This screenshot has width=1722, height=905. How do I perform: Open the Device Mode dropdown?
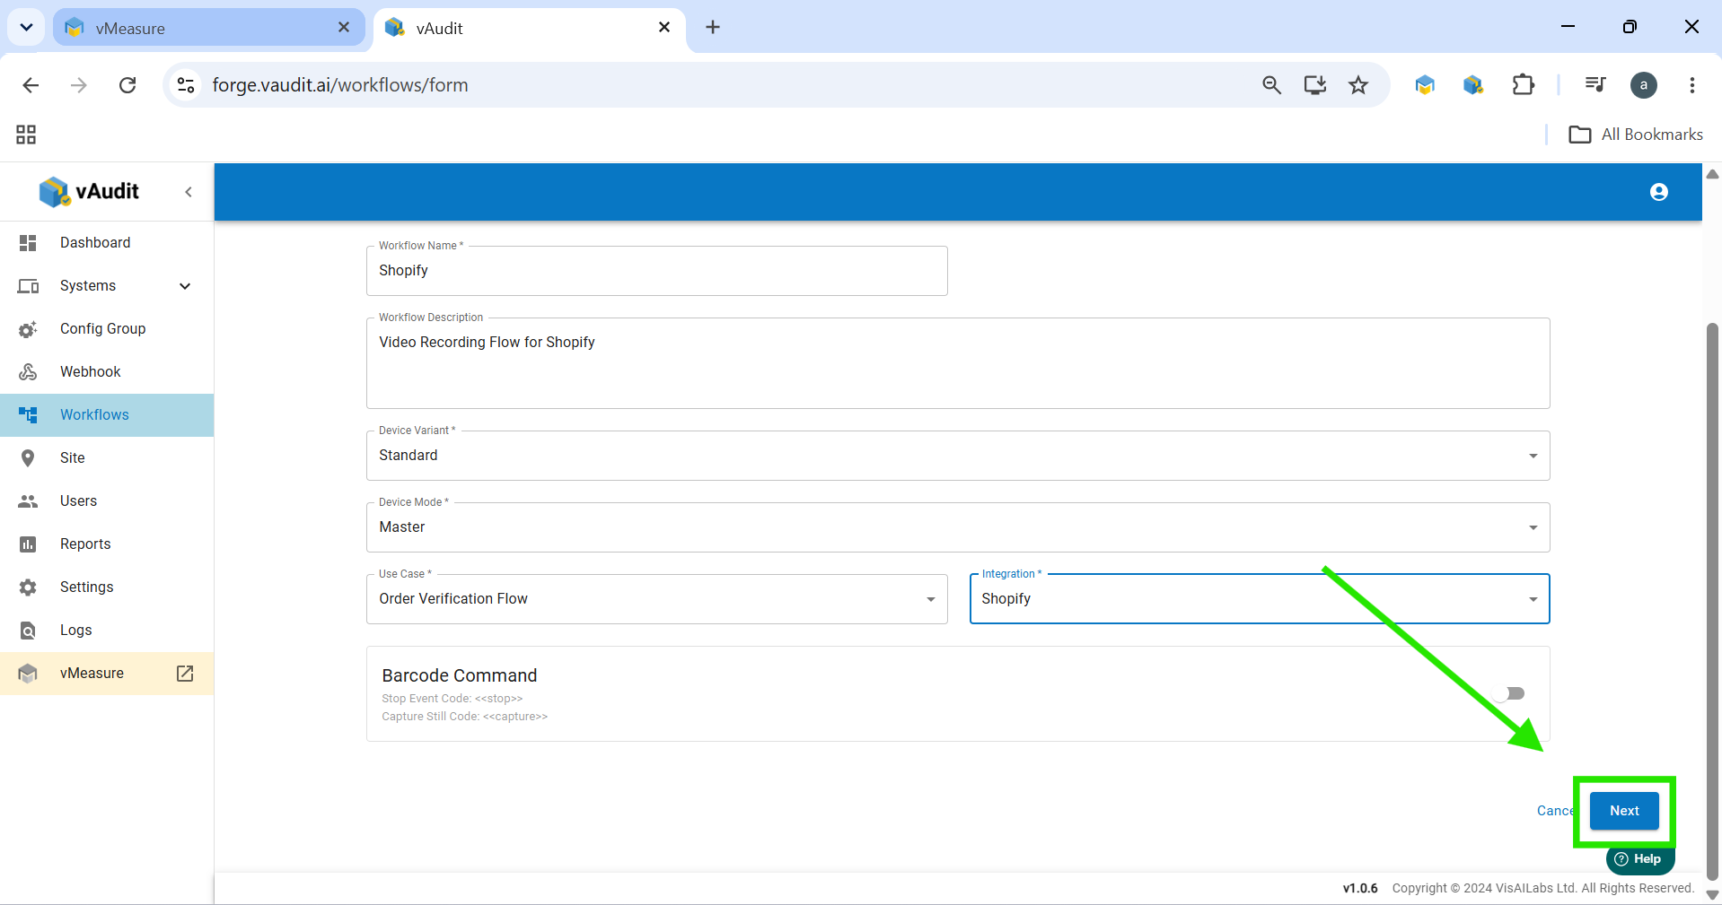958,527
